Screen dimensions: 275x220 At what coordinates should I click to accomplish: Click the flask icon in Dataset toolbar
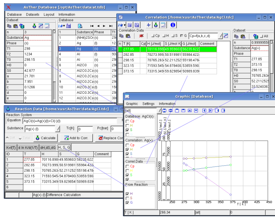(34, 26)
